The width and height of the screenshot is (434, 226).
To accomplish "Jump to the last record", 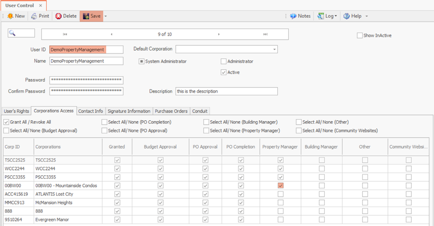I will (265, 34).
